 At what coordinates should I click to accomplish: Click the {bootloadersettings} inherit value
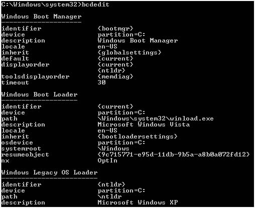(x=138, y=136)
